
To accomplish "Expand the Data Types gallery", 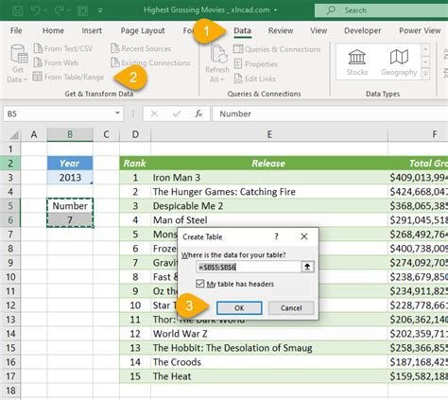I will pyautogui.click(x=425, y=74).
